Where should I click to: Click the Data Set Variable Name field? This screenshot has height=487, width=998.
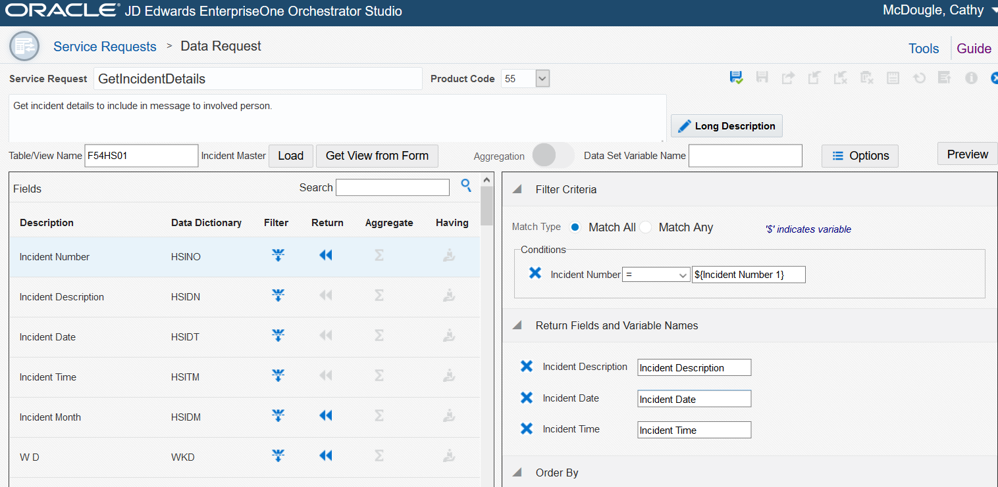coord(745,156)
